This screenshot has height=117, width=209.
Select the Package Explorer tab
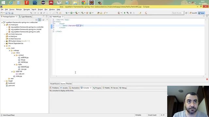(9, 17)
